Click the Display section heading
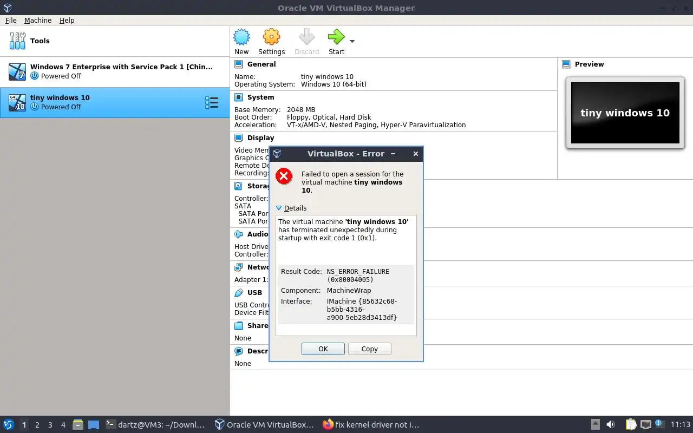Screen dimensions: 693x433 click(x=260, y=138)
